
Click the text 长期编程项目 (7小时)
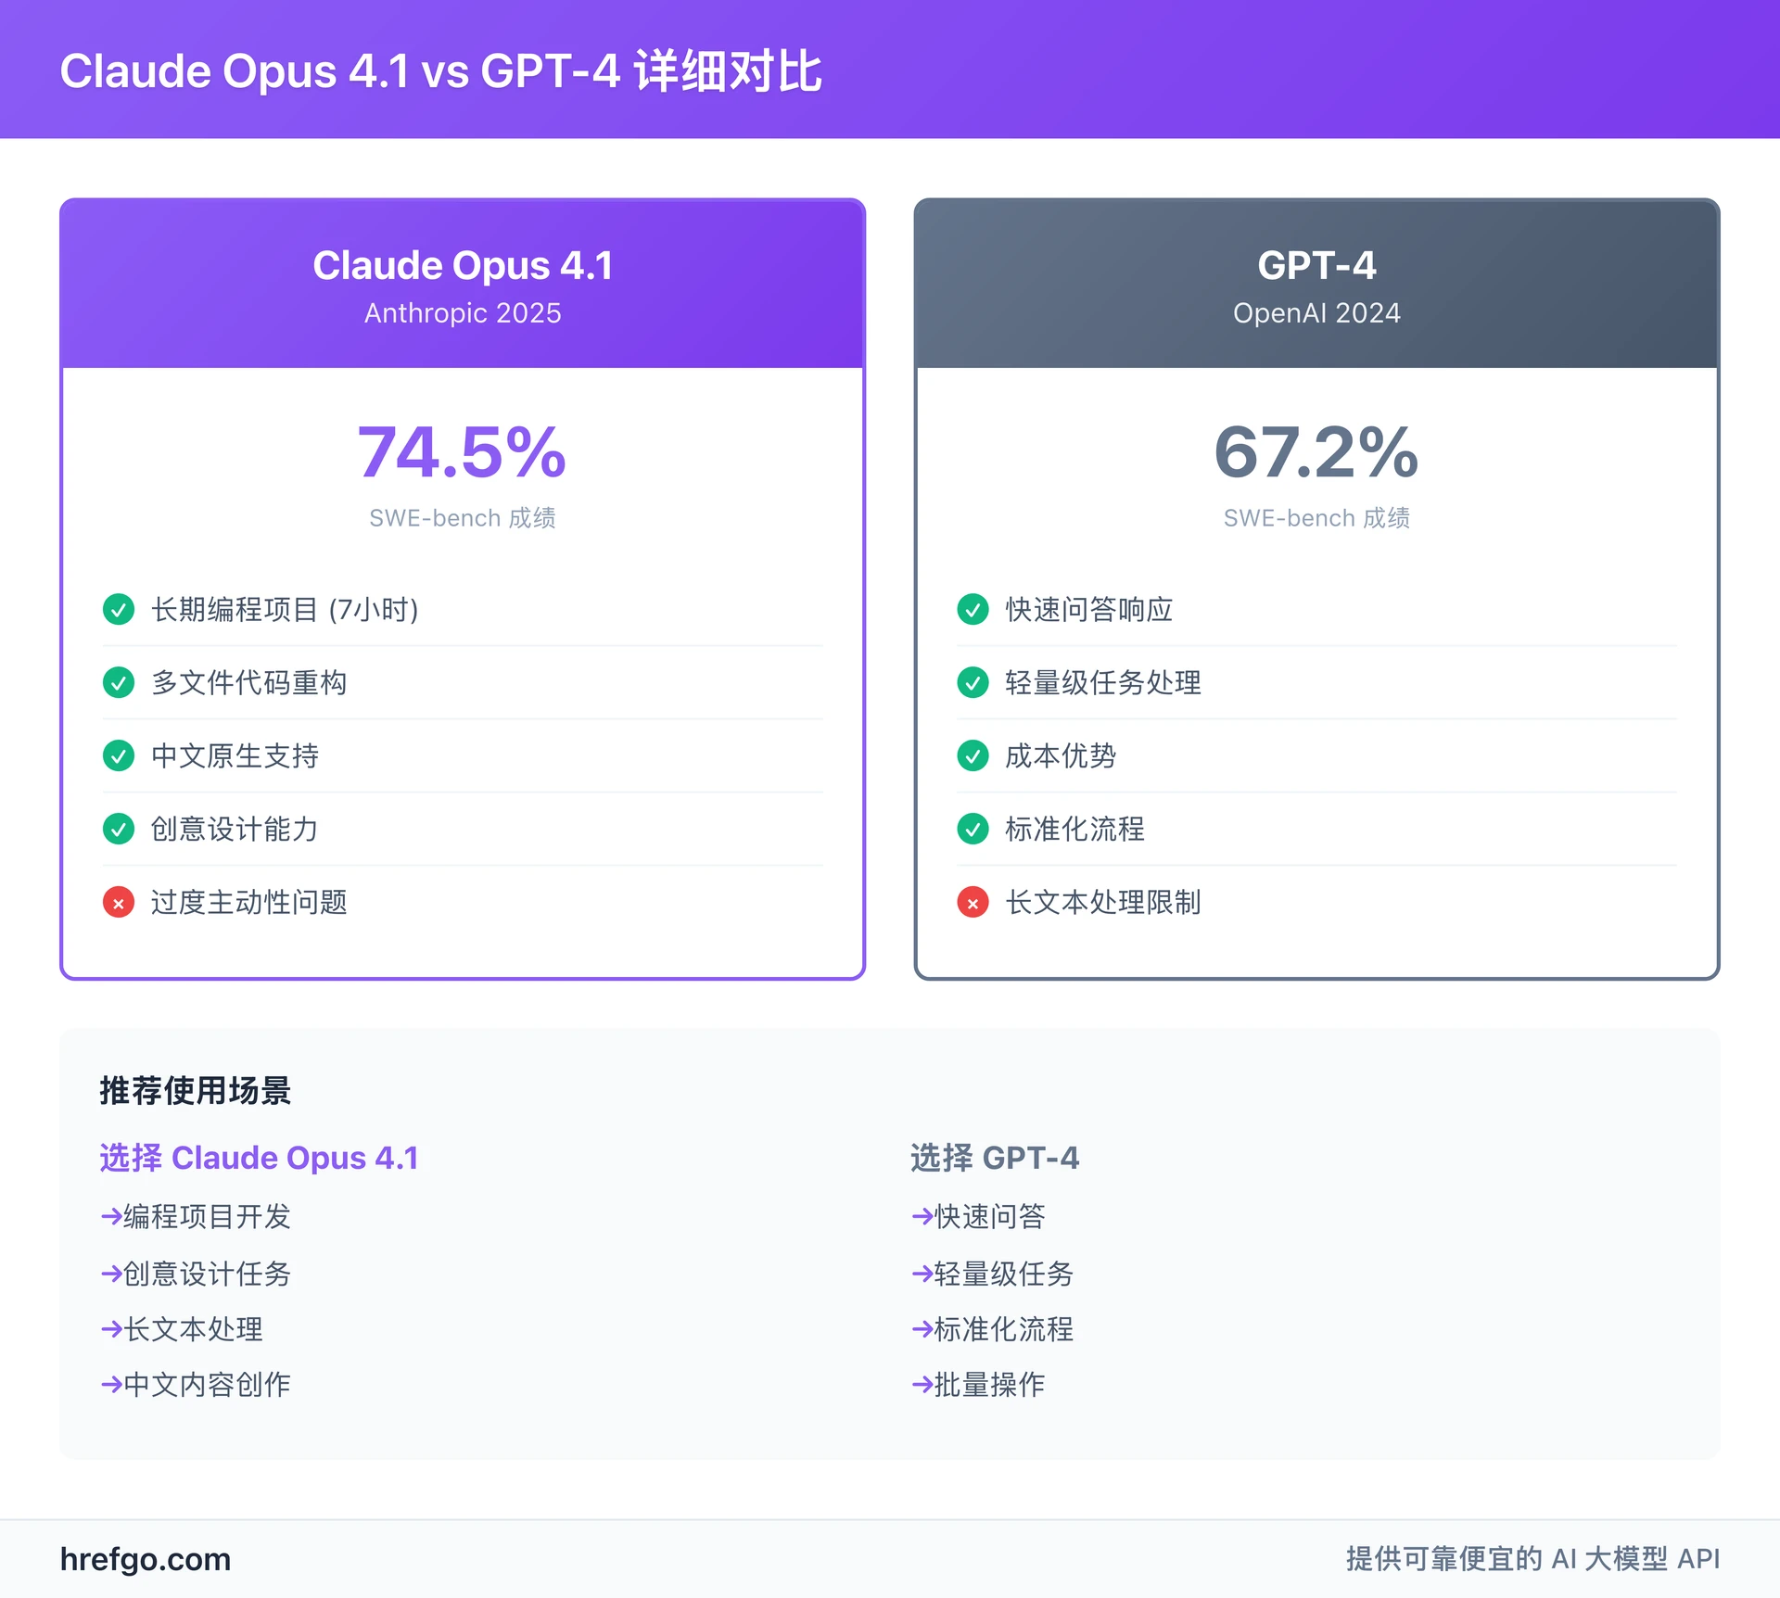285,609
